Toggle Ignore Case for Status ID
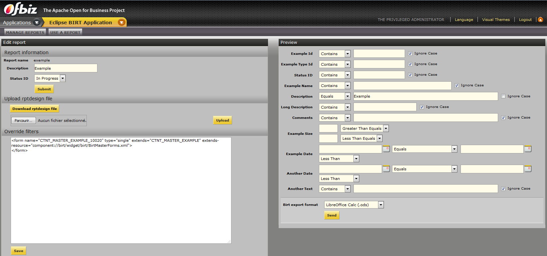This screenshot has height=256, width=547. pyautogui.click(x=410, y=75)
